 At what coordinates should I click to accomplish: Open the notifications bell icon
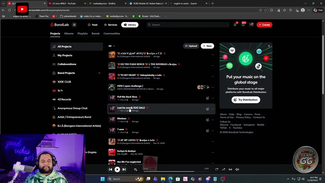point(235,25)
